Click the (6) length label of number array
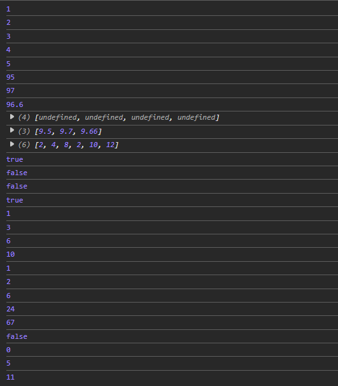The width and height of the screenshot is (338, 386). (x=24, y=145)
